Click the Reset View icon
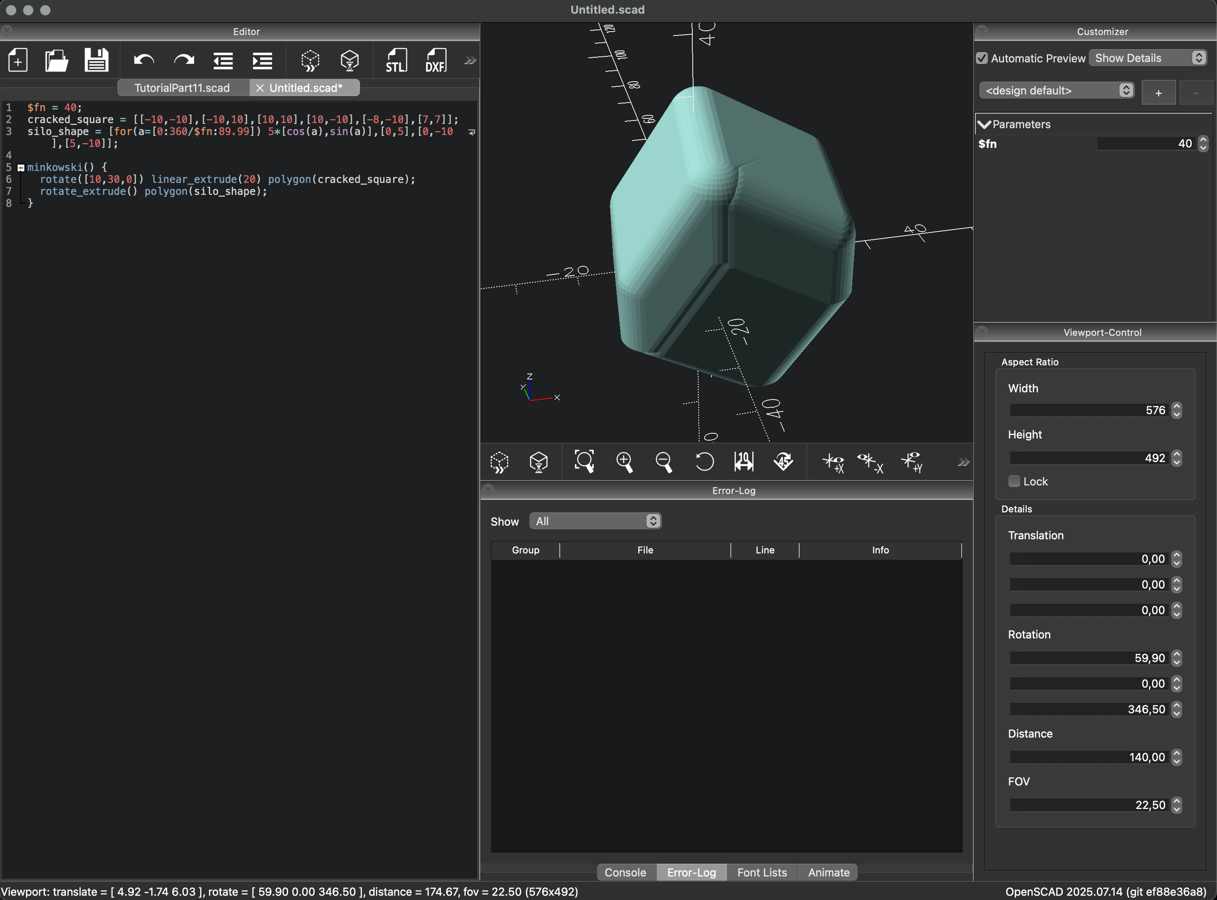This screenshot has width=1217, height=900. coord(704,462)
